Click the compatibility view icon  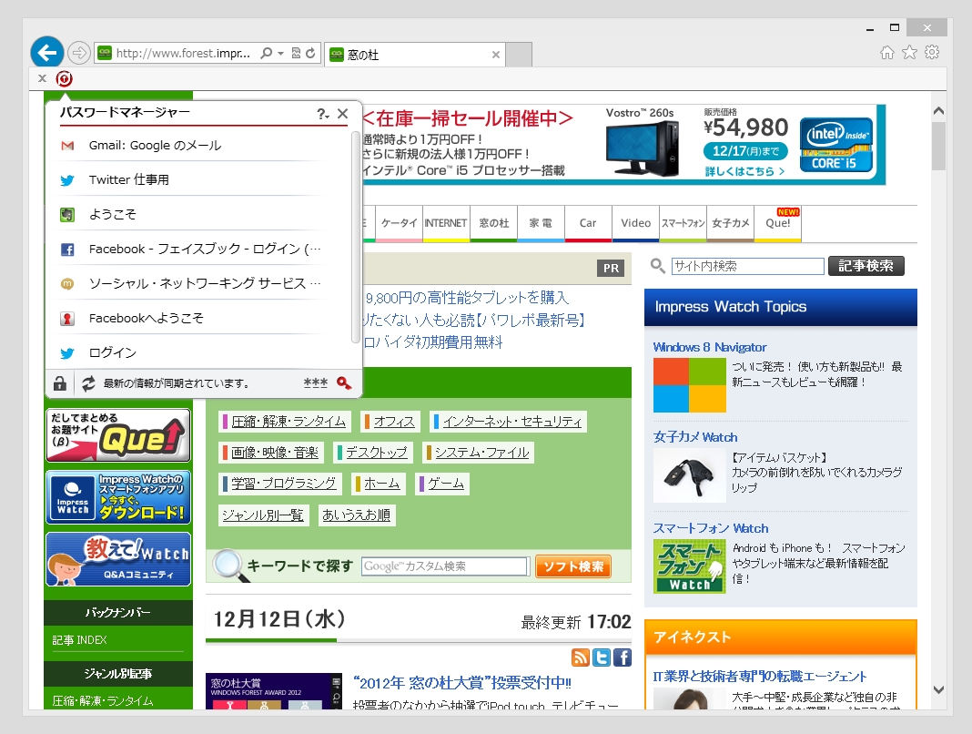click(x=297, y=54)
